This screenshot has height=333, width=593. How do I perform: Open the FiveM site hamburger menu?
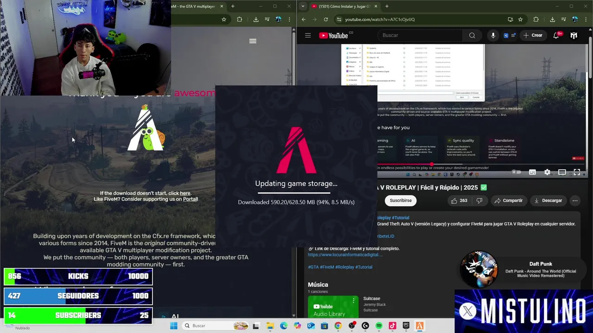click(253, 41)
